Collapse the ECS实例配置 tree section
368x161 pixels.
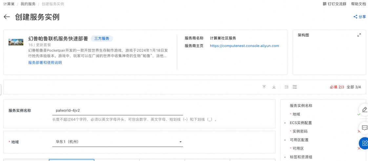coord(285,123)
